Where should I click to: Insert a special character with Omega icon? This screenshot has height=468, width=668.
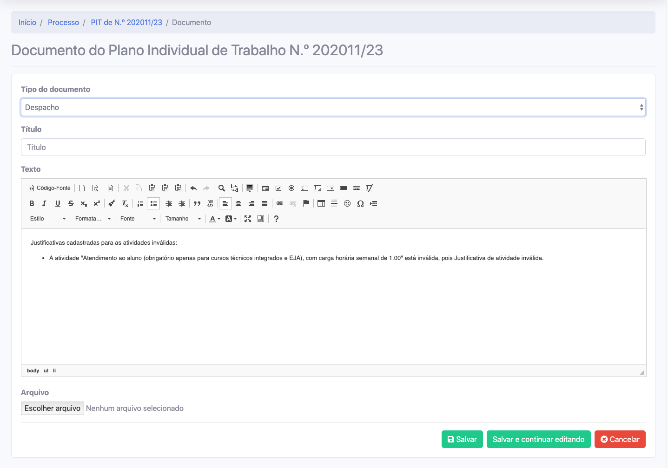[360, 203]
